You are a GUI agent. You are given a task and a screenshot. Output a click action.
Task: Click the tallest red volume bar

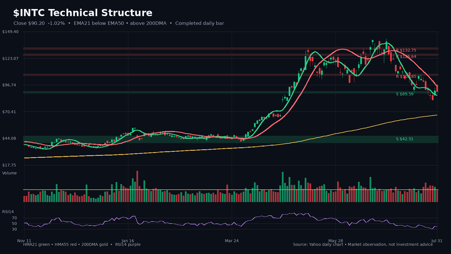pos(137,186)
